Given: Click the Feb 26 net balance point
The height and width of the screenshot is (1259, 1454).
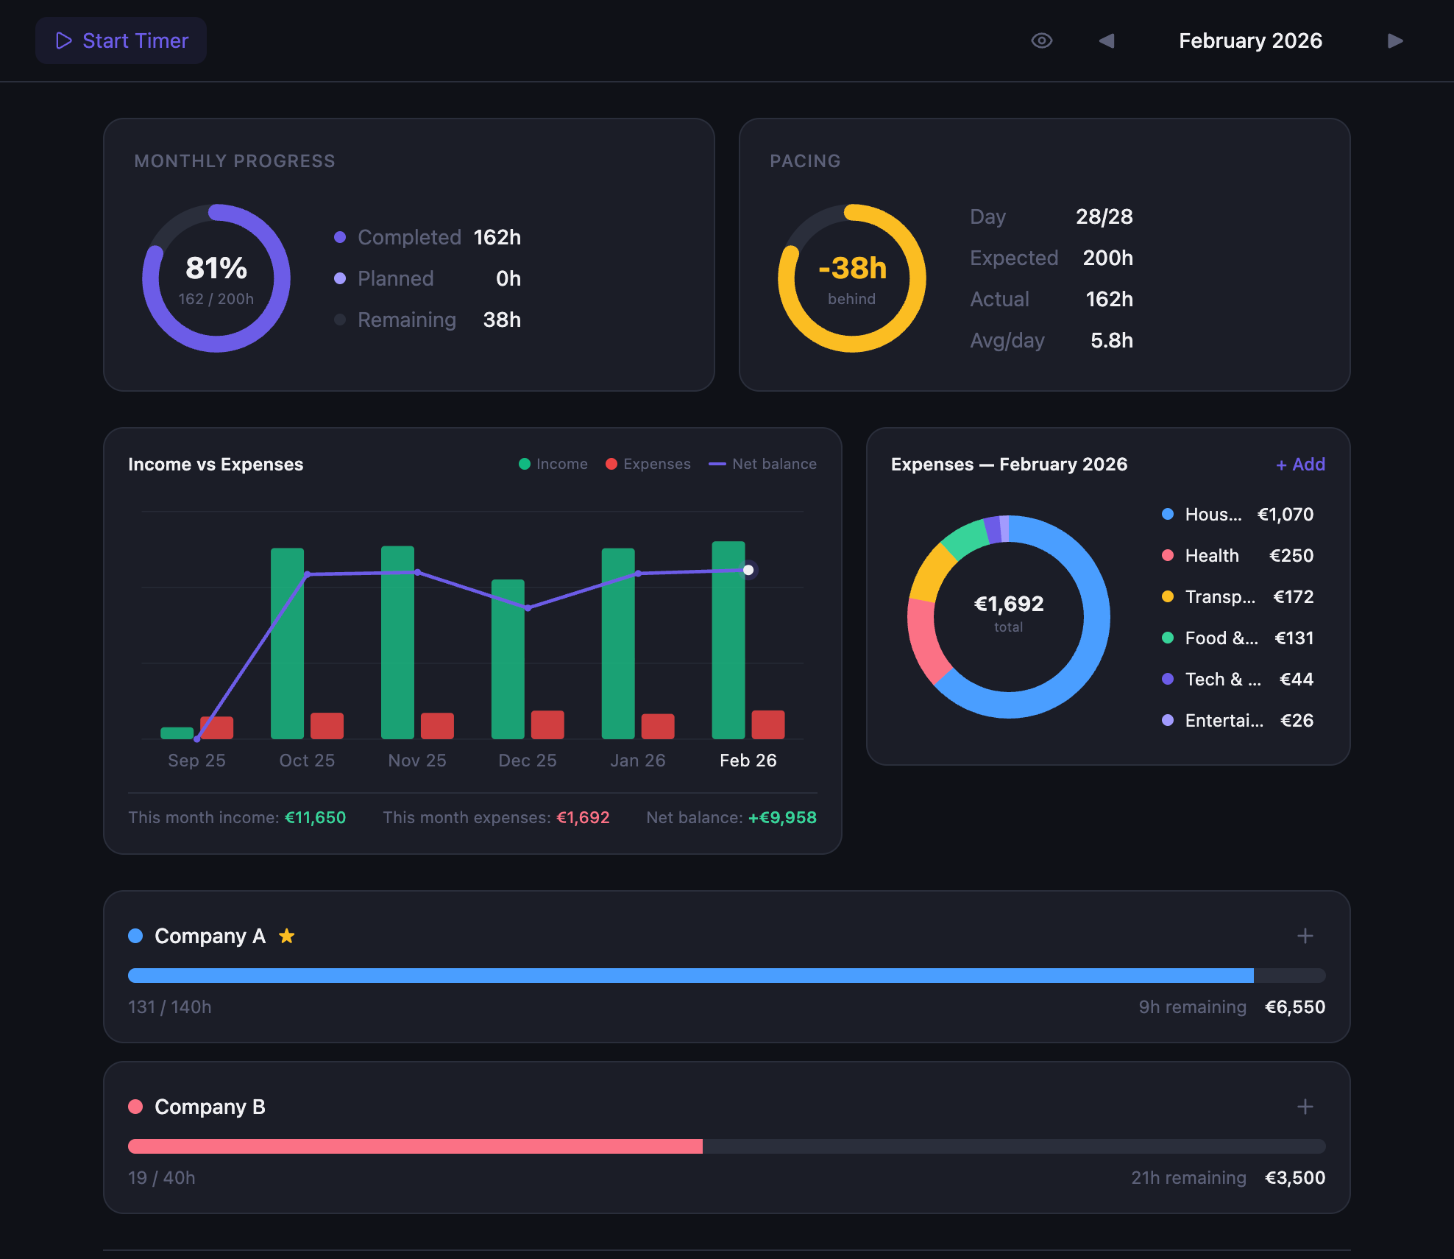Looking at the screenshot, I should click(748, 570).
